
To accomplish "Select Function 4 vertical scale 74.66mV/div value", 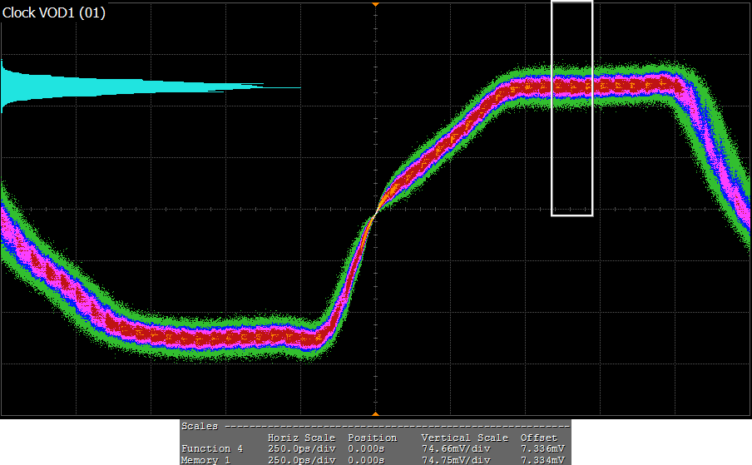I will (457, 448).
